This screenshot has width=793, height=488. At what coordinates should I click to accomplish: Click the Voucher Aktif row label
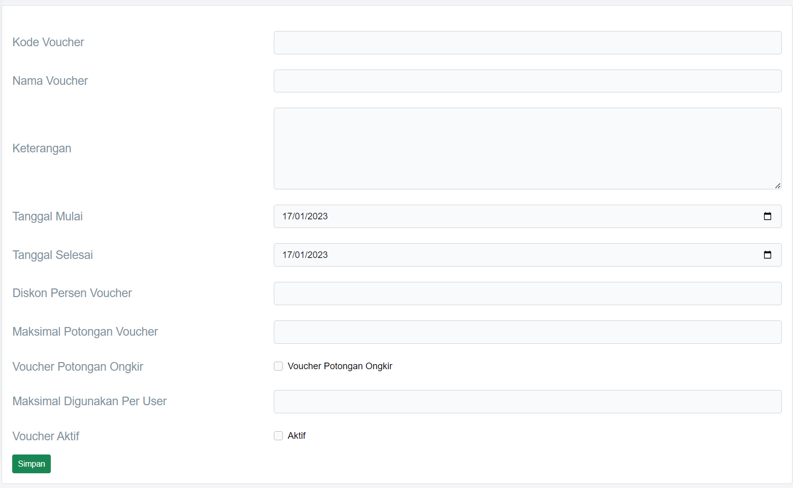[46, 436]
